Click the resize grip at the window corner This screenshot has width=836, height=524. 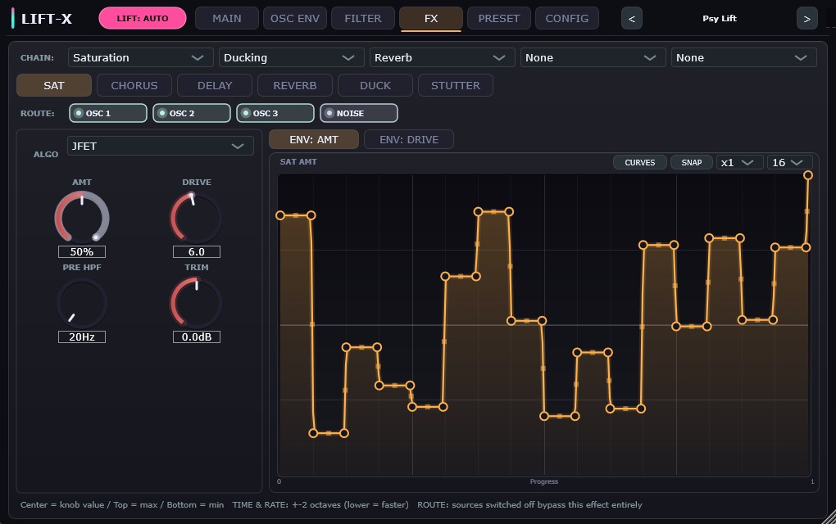point(829,517)
